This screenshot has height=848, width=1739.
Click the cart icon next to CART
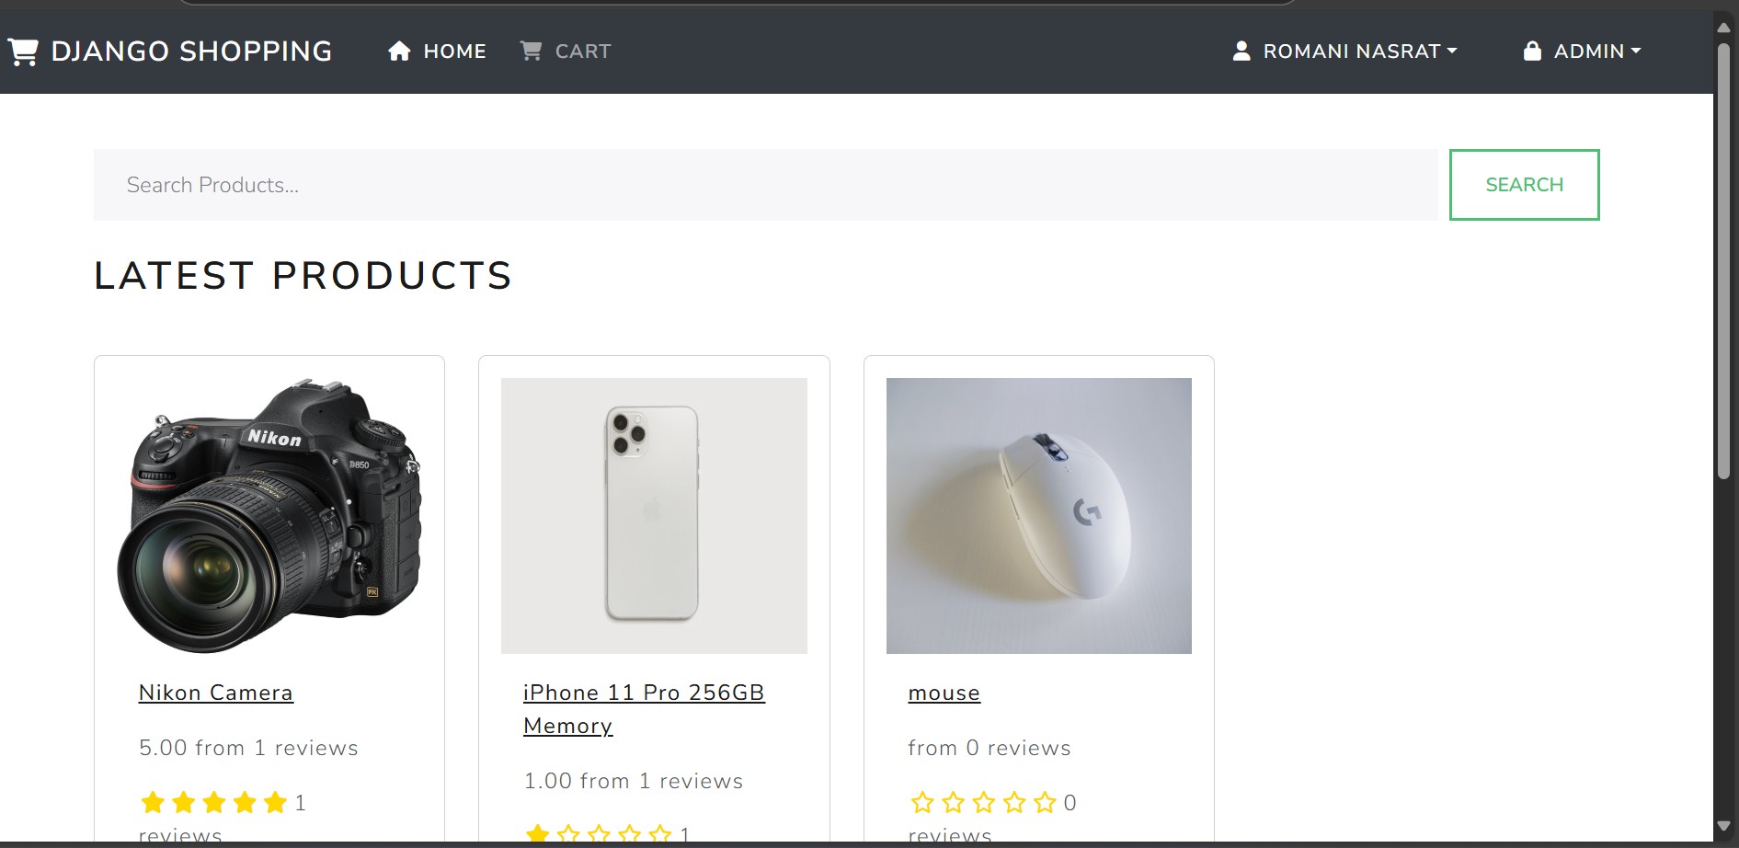[x=530, y=51]
